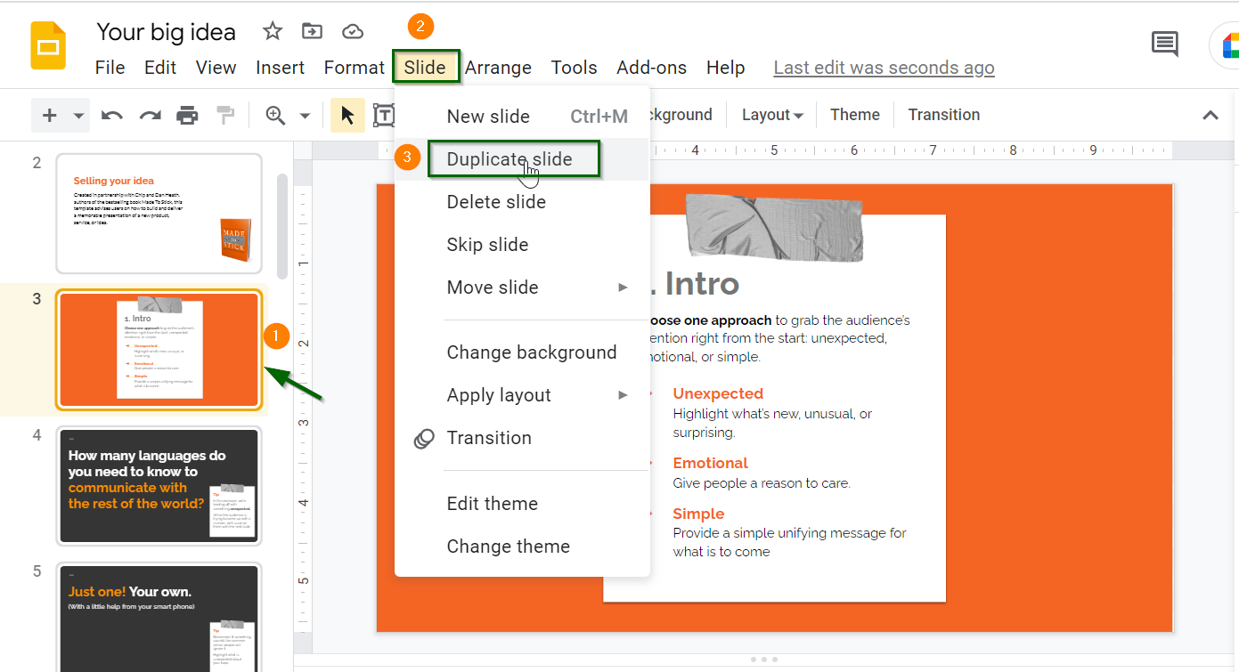Click the Simple heading on slide
The width and height of the screenshot is (1239, 672).
698,514
